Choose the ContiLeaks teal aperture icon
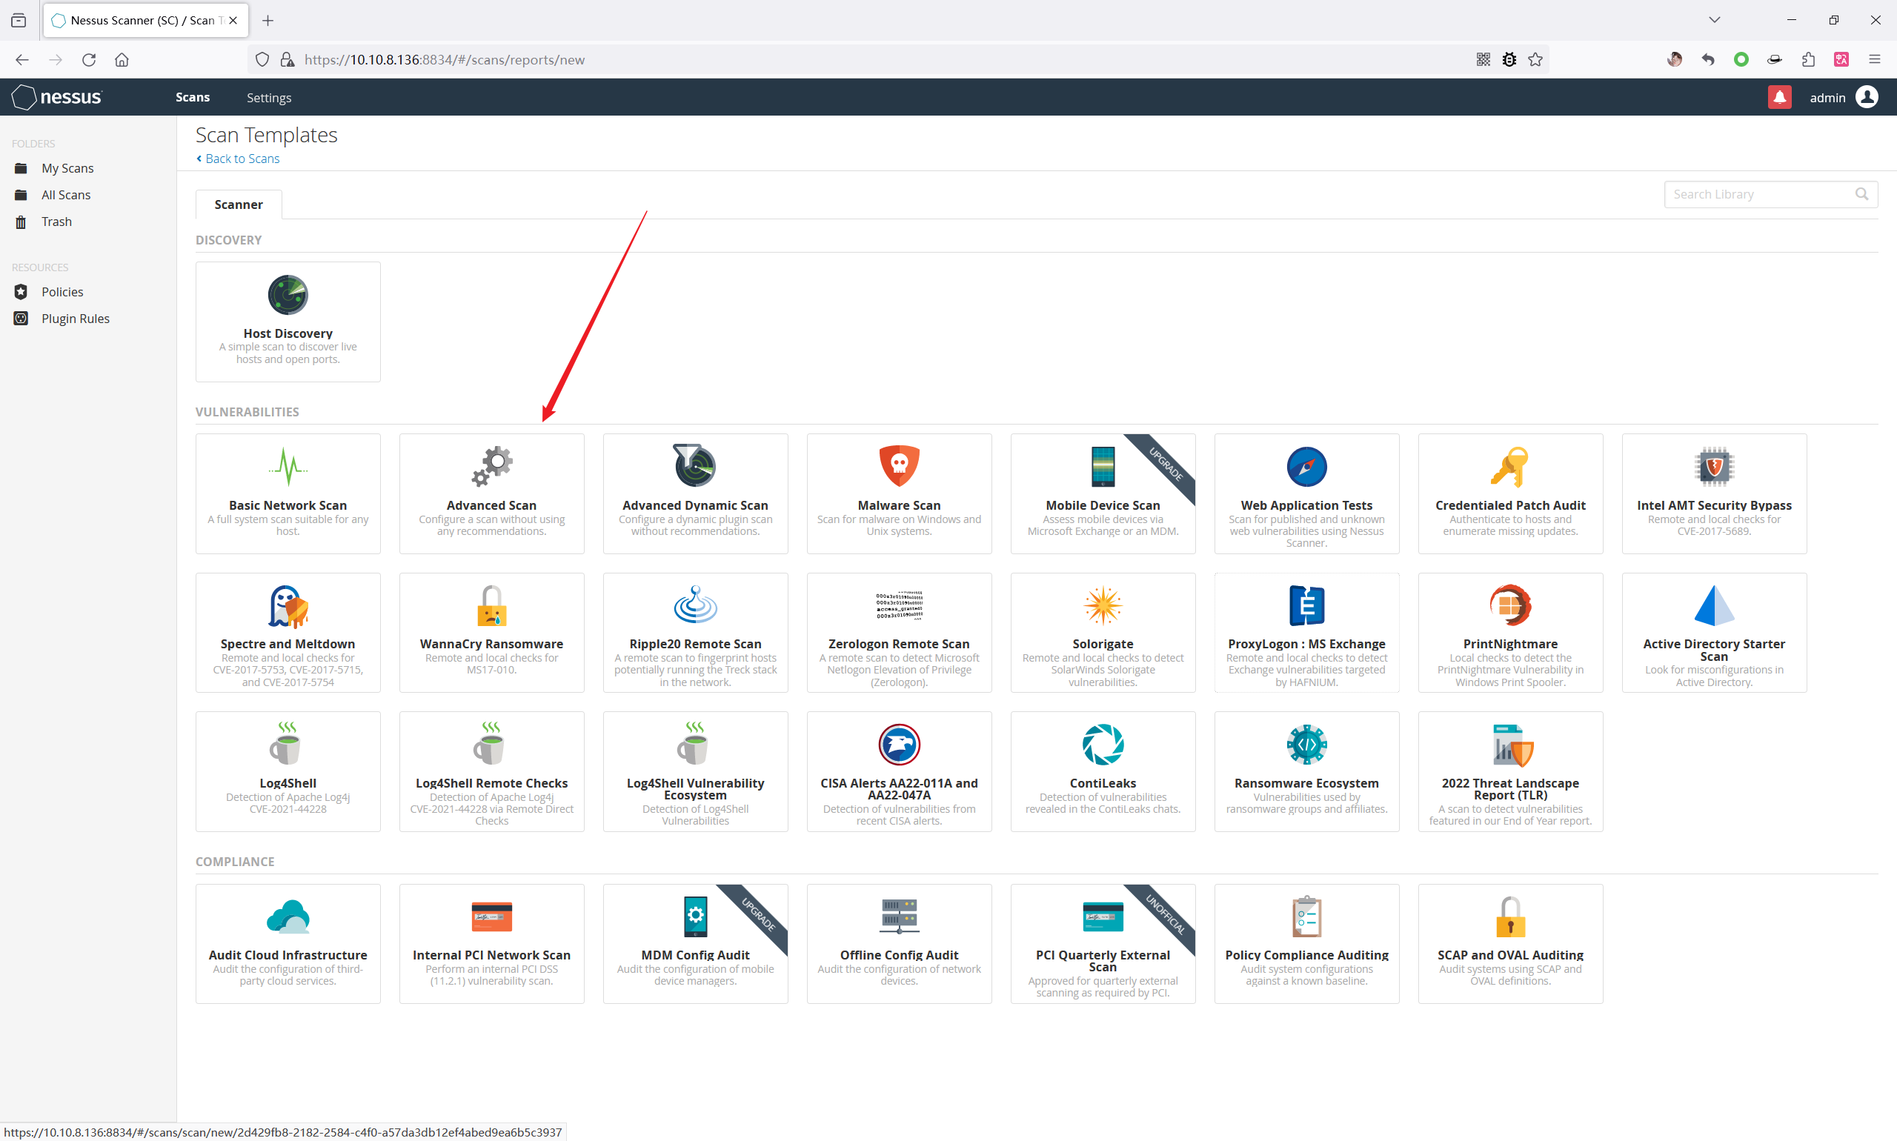 (x=1103, y=745)
